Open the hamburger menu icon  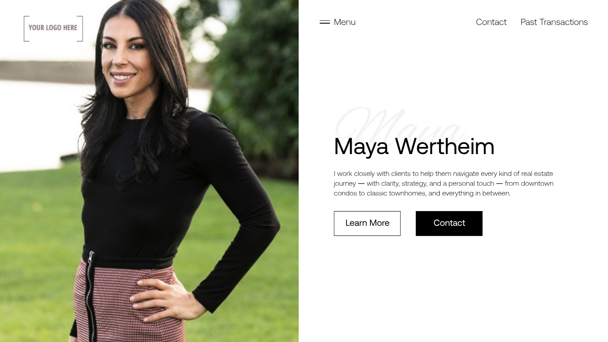(324, 22)
